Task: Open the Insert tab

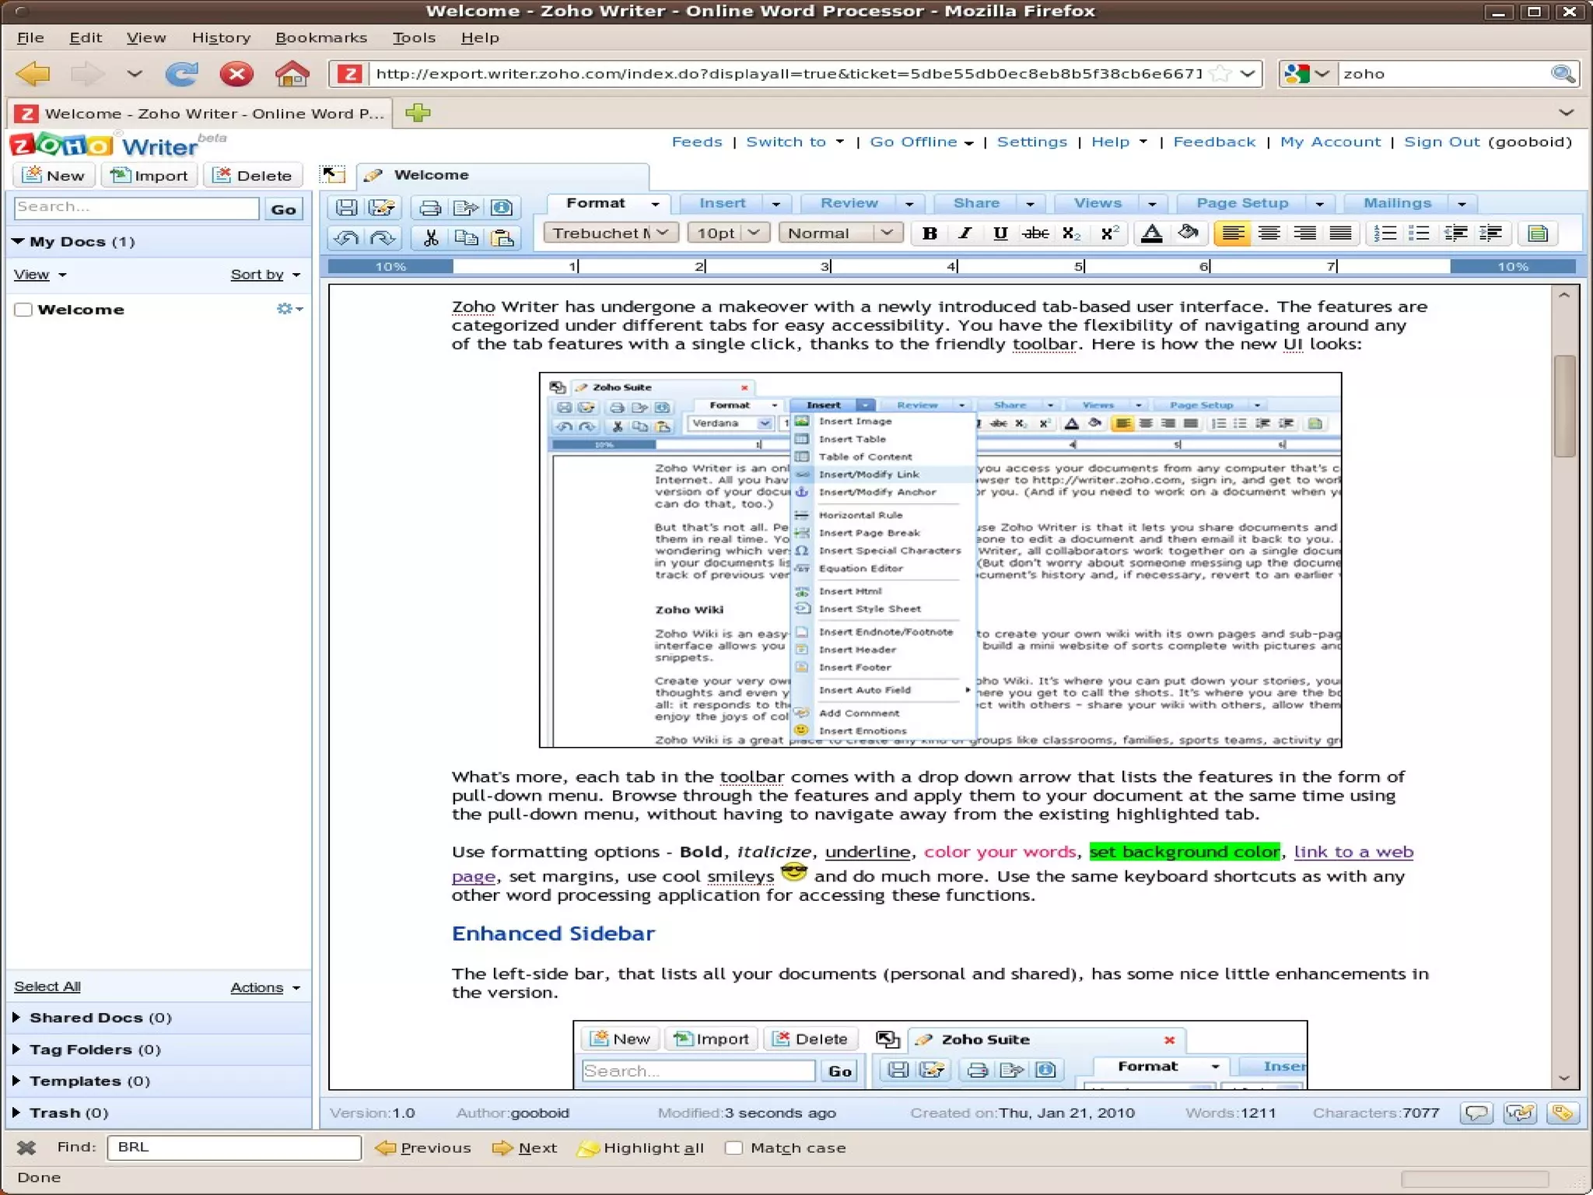Action: point(722,203)
